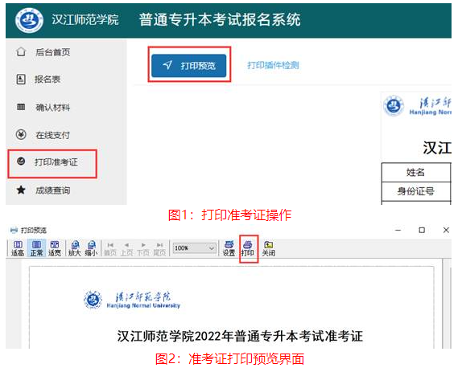The image size is (462, 372).
Task: Click the 汉江师范学院 name in header
Action: click(85, 20)
